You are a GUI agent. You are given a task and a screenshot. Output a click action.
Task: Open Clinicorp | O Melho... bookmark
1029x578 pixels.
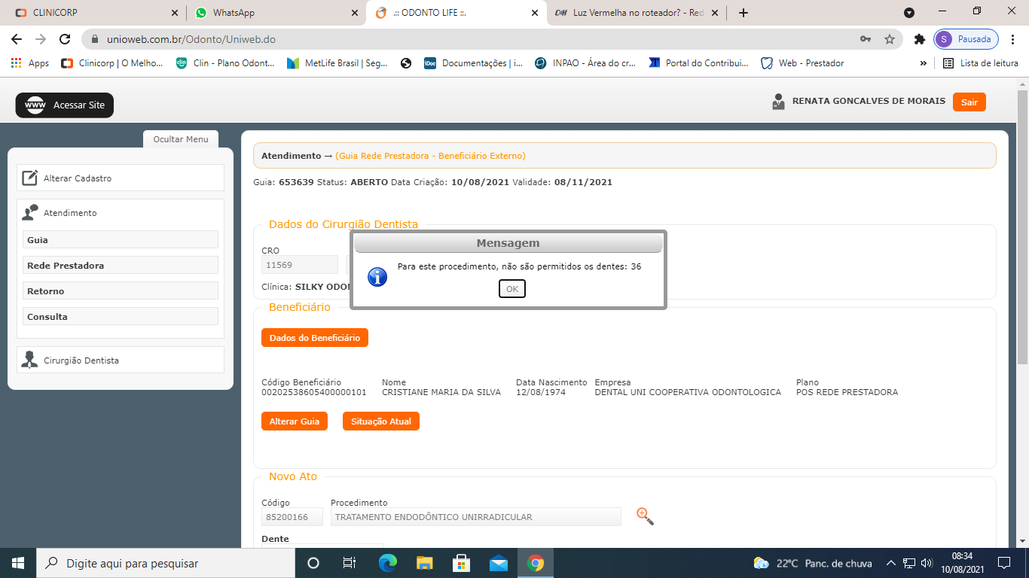pos(112,63)
